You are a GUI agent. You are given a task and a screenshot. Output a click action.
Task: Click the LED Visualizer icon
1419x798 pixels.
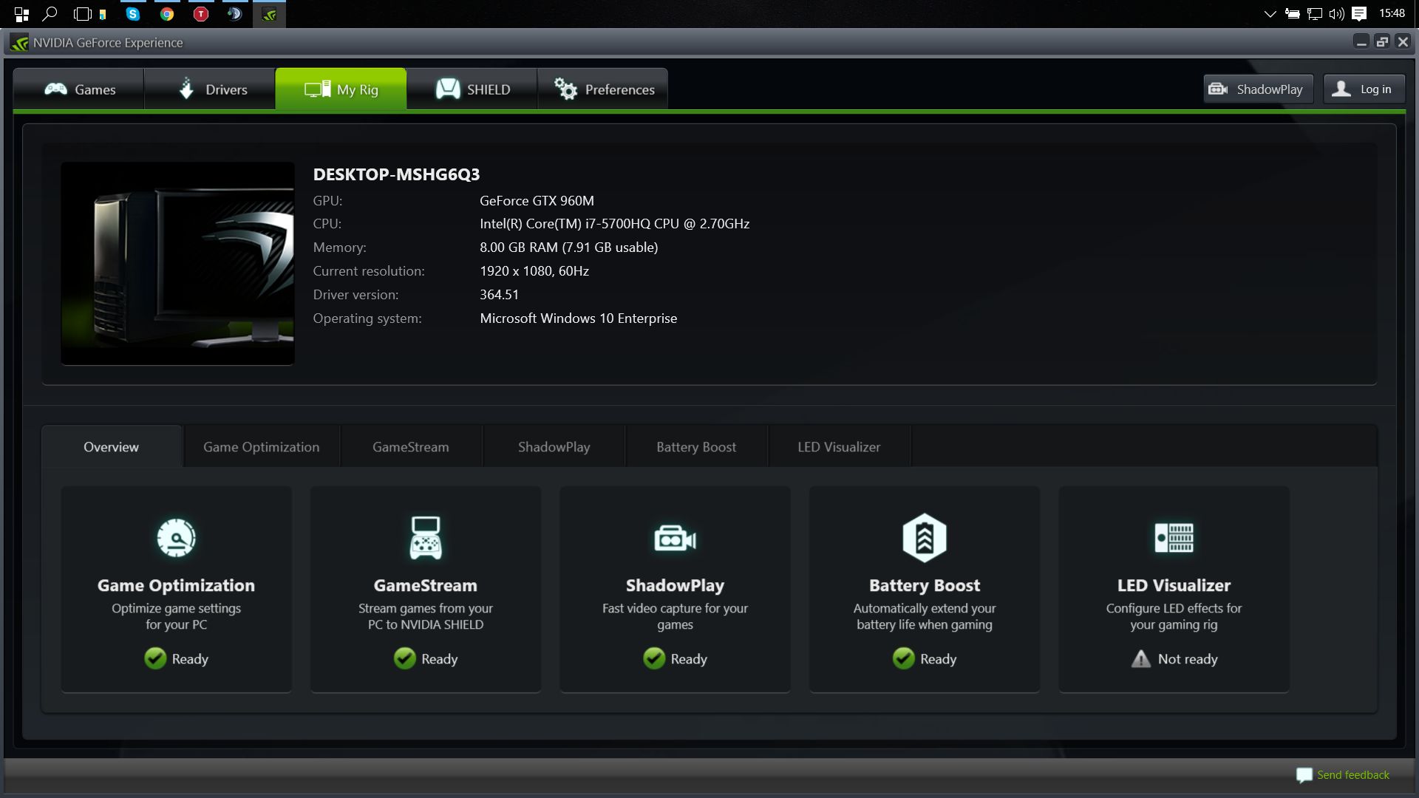[x=1174, y=538]
